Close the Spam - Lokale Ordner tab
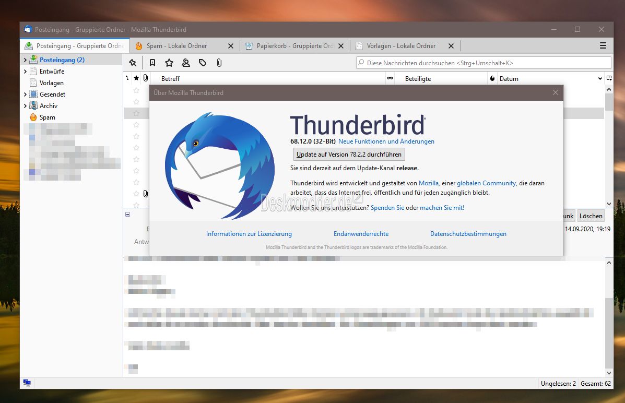This screenshot has width=625, height=403. coord(231,46)
